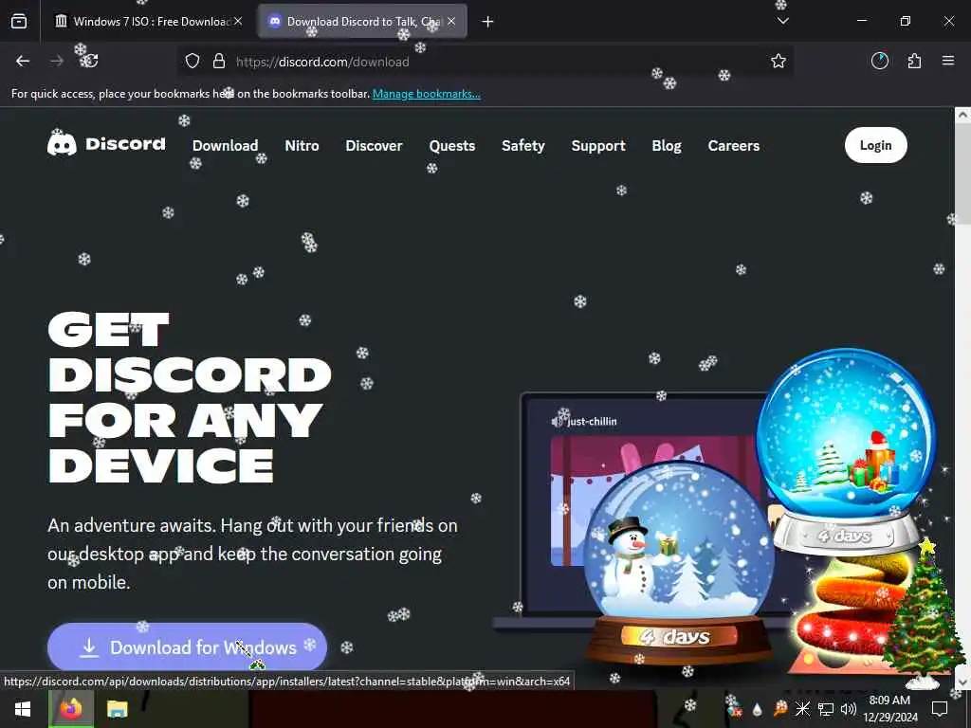
Task: Click the Firefox icon in the taskbar
Action: [70, 709]
